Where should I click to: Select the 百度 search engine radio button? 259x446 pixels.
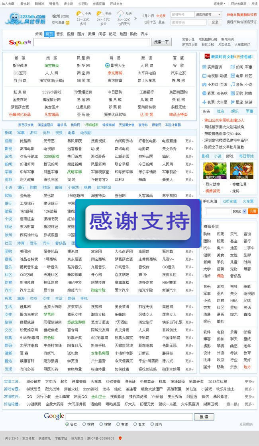coord(135,424)
